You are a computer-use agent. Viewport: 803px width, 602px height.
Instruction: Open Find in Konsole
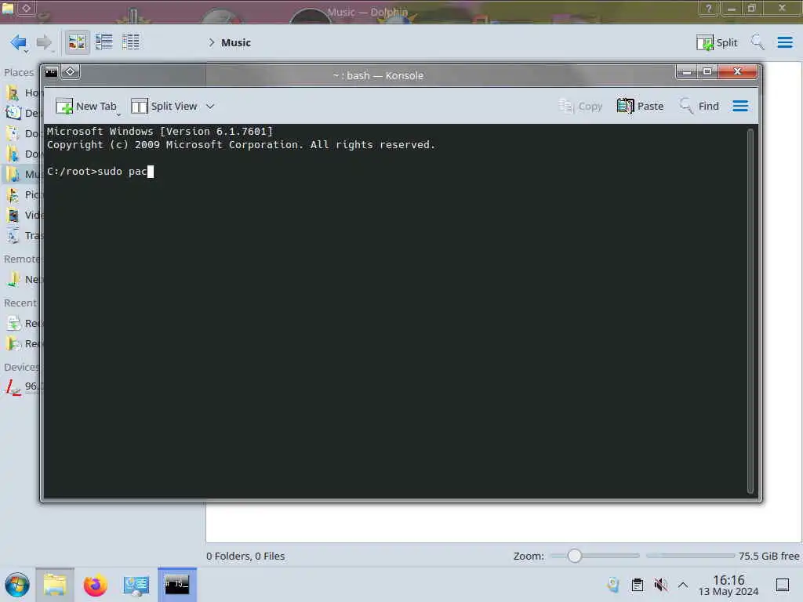pos(699,107)
